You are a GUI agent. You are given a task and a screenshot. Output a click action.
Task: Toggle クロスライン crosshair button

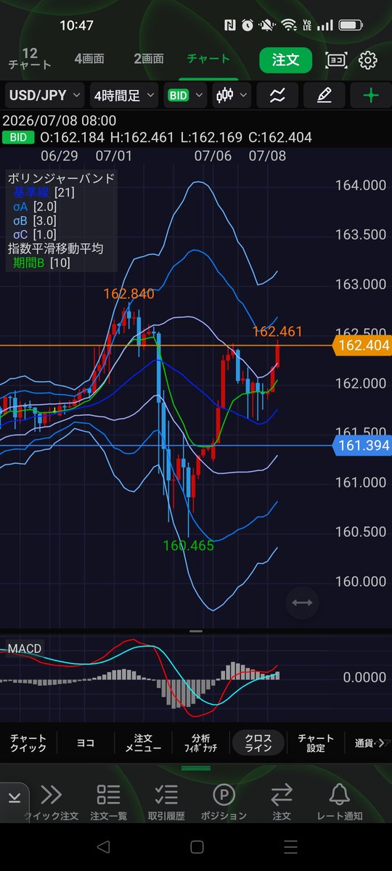(258, 743)
